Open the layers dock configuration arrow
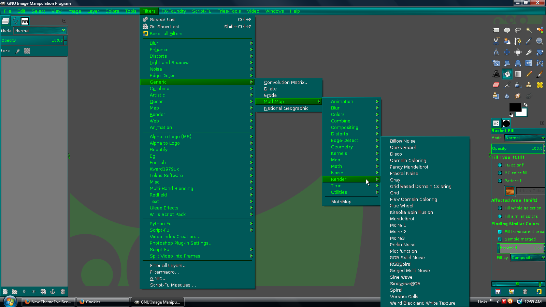 point(64,21)
